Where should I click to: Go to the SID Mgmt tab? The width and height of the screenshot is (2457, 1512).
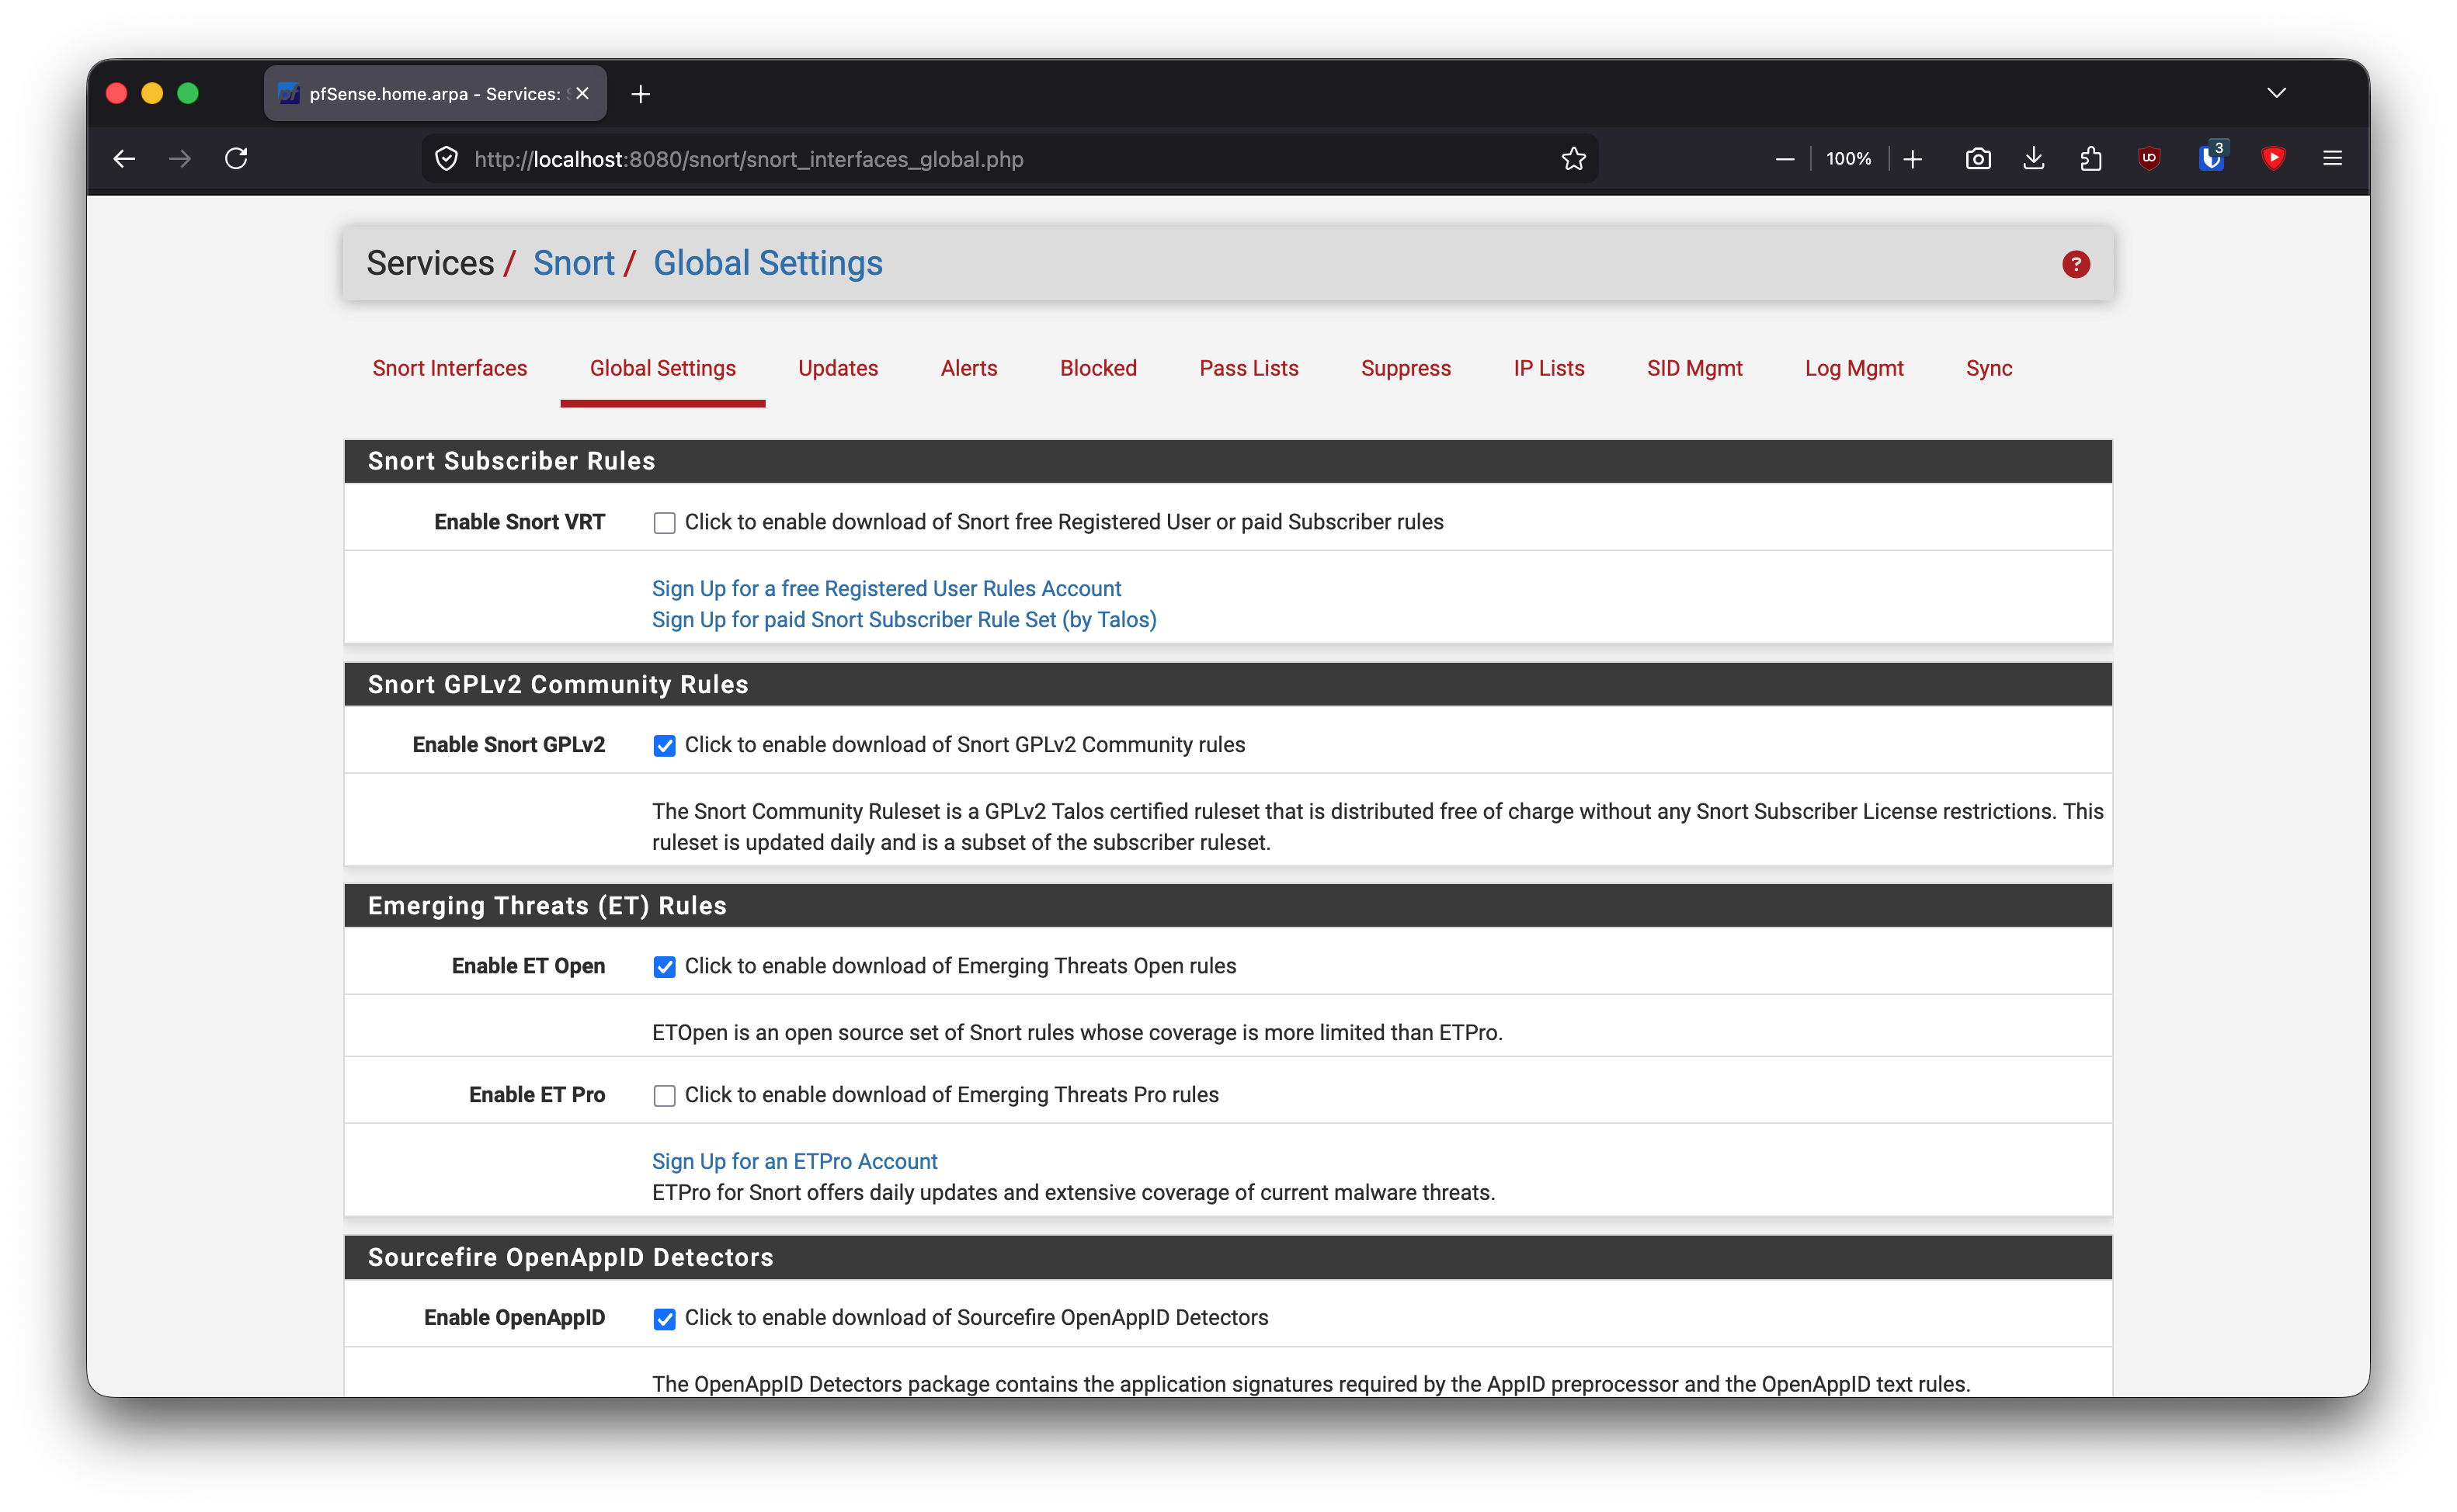click(x=1694, y=368)
